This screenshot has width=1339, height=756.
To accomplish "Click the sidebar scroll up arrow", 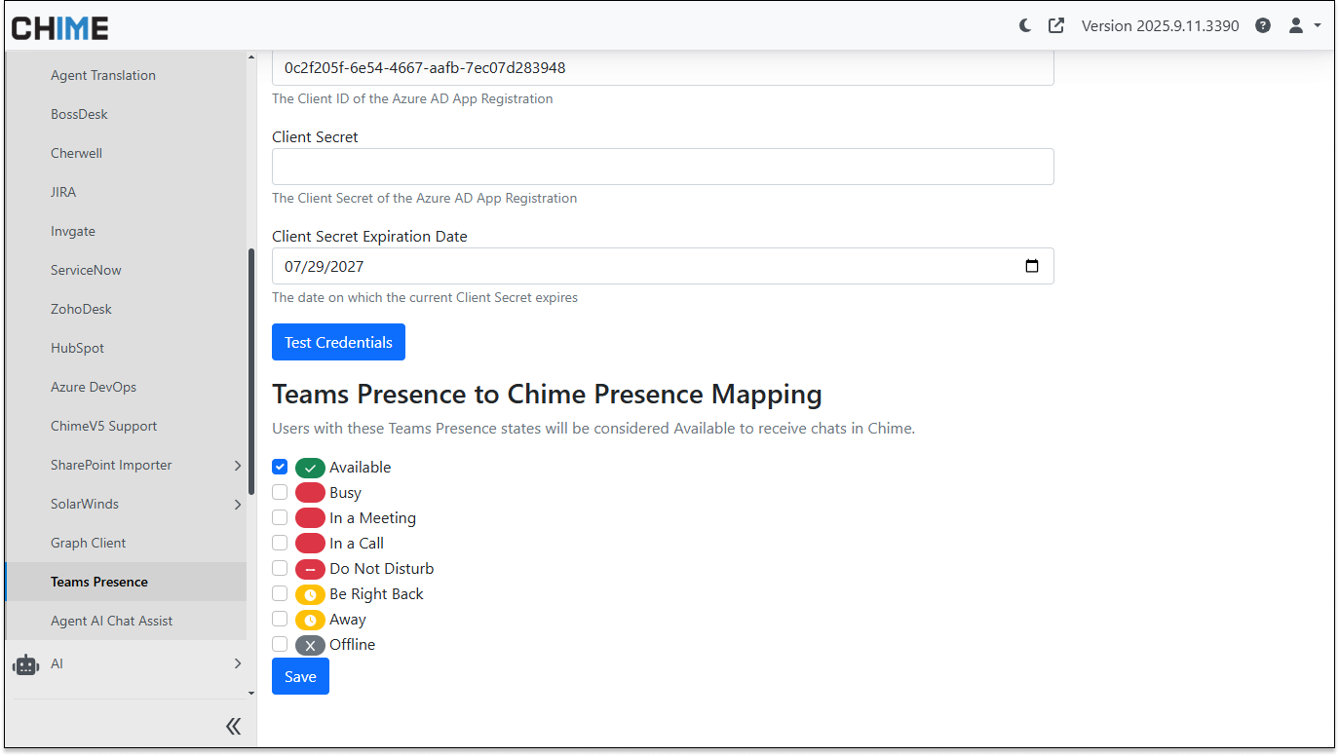I will [x=251, y=57].
